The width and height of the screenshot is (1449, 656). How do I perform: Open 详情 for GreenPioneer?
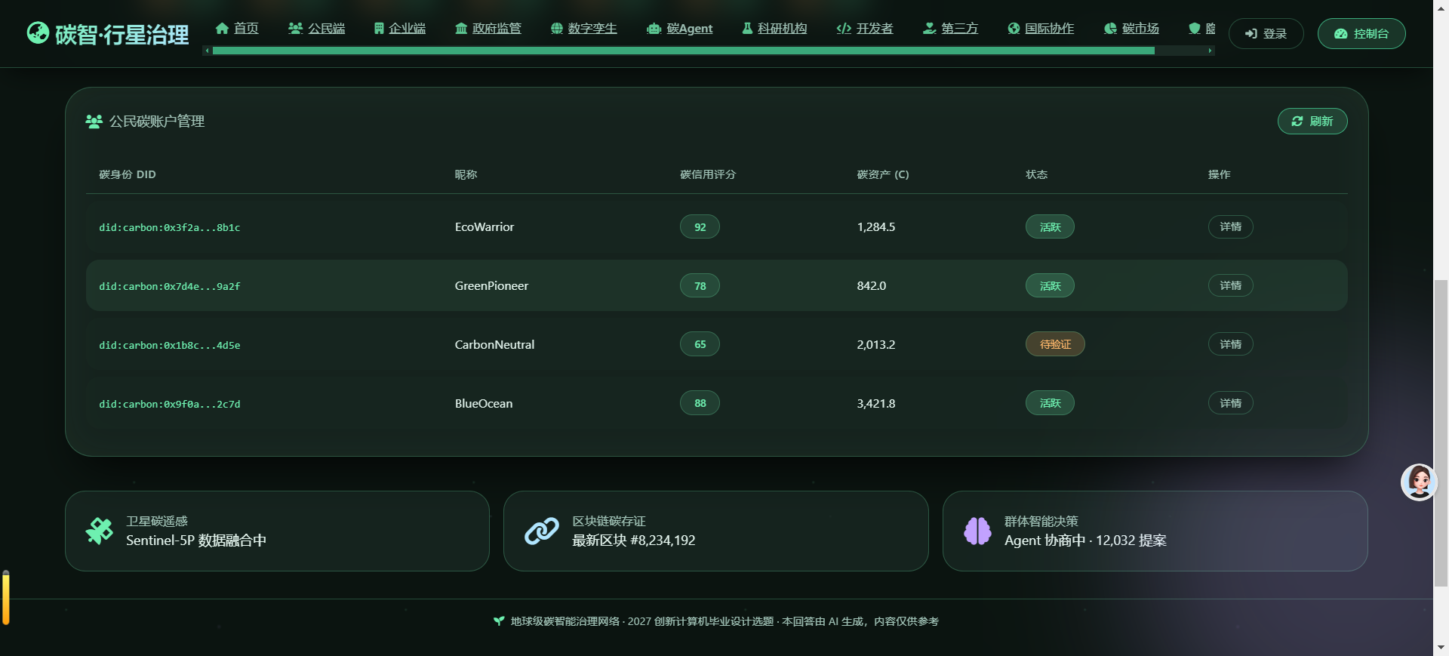point(1230,285)
